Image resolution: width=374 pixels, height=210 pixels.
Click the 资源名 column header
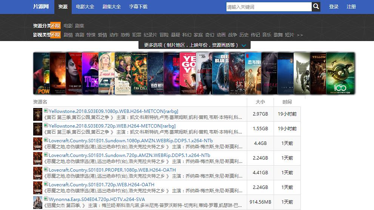(40, 102)
